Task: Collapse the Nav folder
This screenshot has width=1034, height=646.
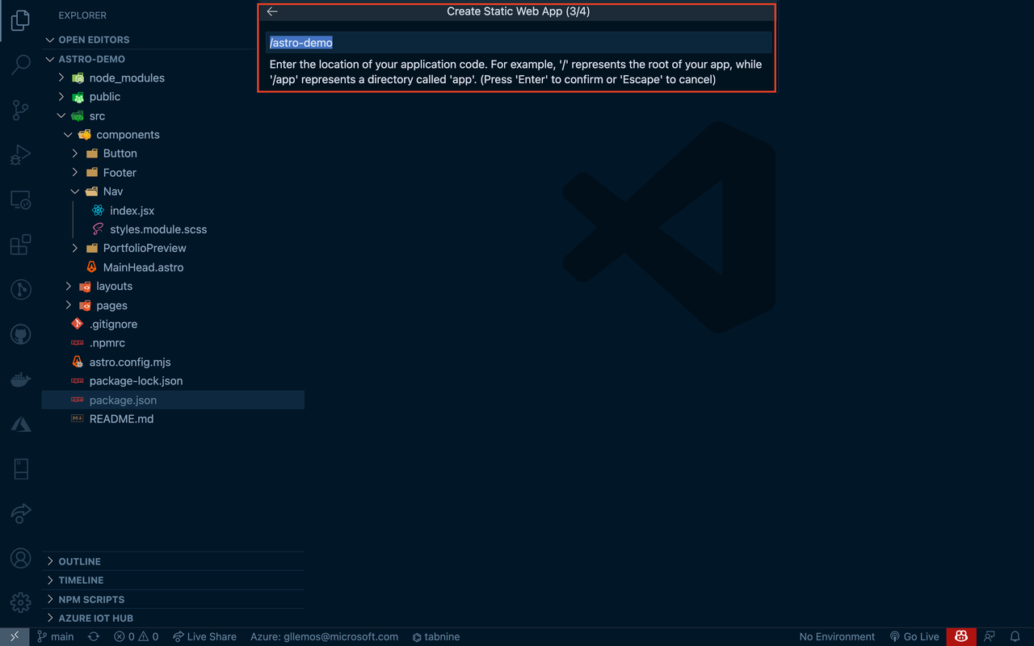Action: (x=173, y=191)
